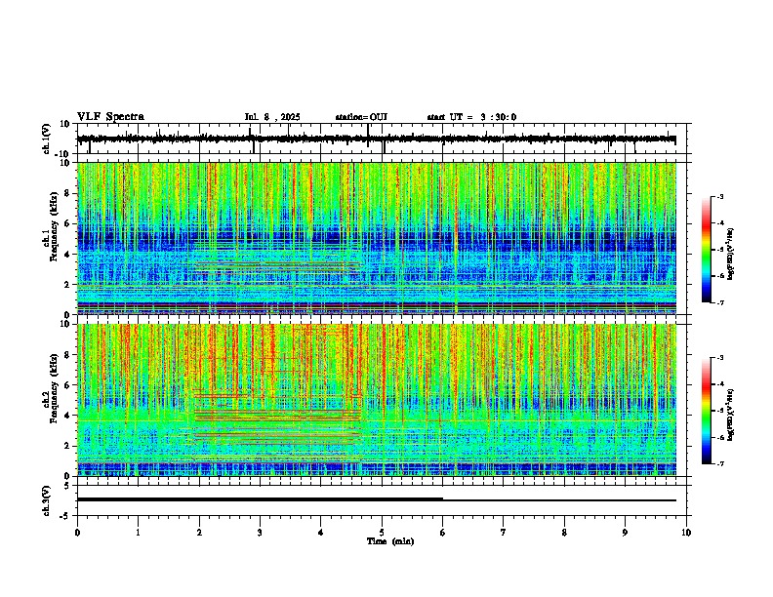Click the ch.3 voltage trace line
The width and height of the screenshot is (773, 597).
pos(377,499)
